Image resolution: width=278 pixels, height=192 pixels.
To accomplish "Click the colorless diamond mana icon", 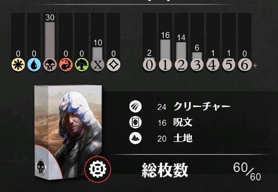I will click(x=114, y=64).
